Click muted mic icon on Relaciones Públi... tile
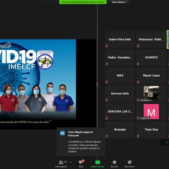Viewport: 169px width, 169px height. pos(138,46)
